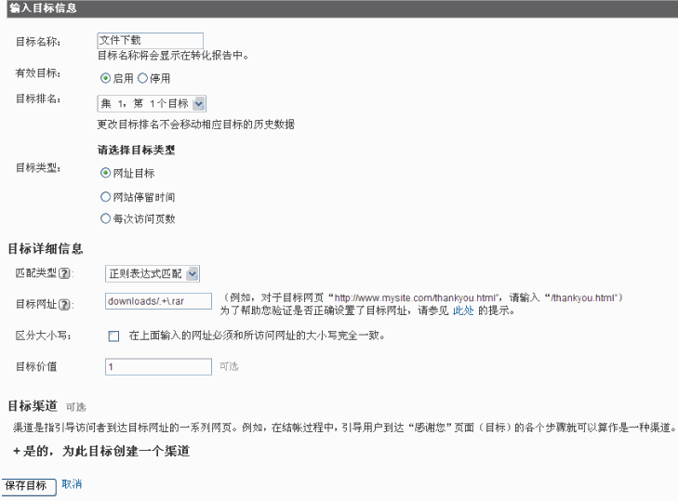Click the 目标价值 input field
This screenshot has width=678, height=501.
pos(158,367)
